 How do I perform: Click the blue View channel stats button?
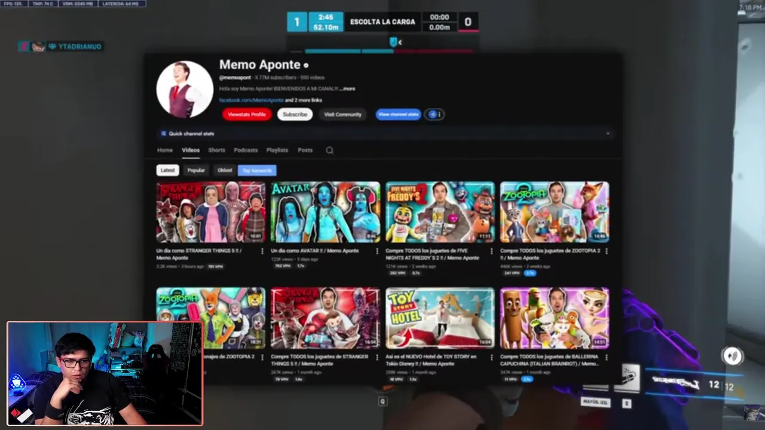pyautogui.click(x=398, y=114)
